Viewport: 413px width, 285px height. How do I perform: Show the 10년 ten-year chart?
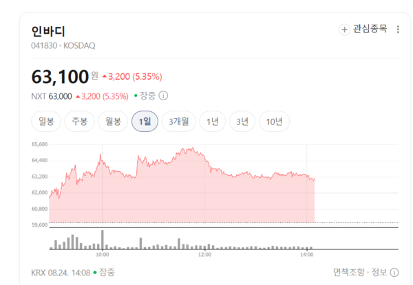274,122
